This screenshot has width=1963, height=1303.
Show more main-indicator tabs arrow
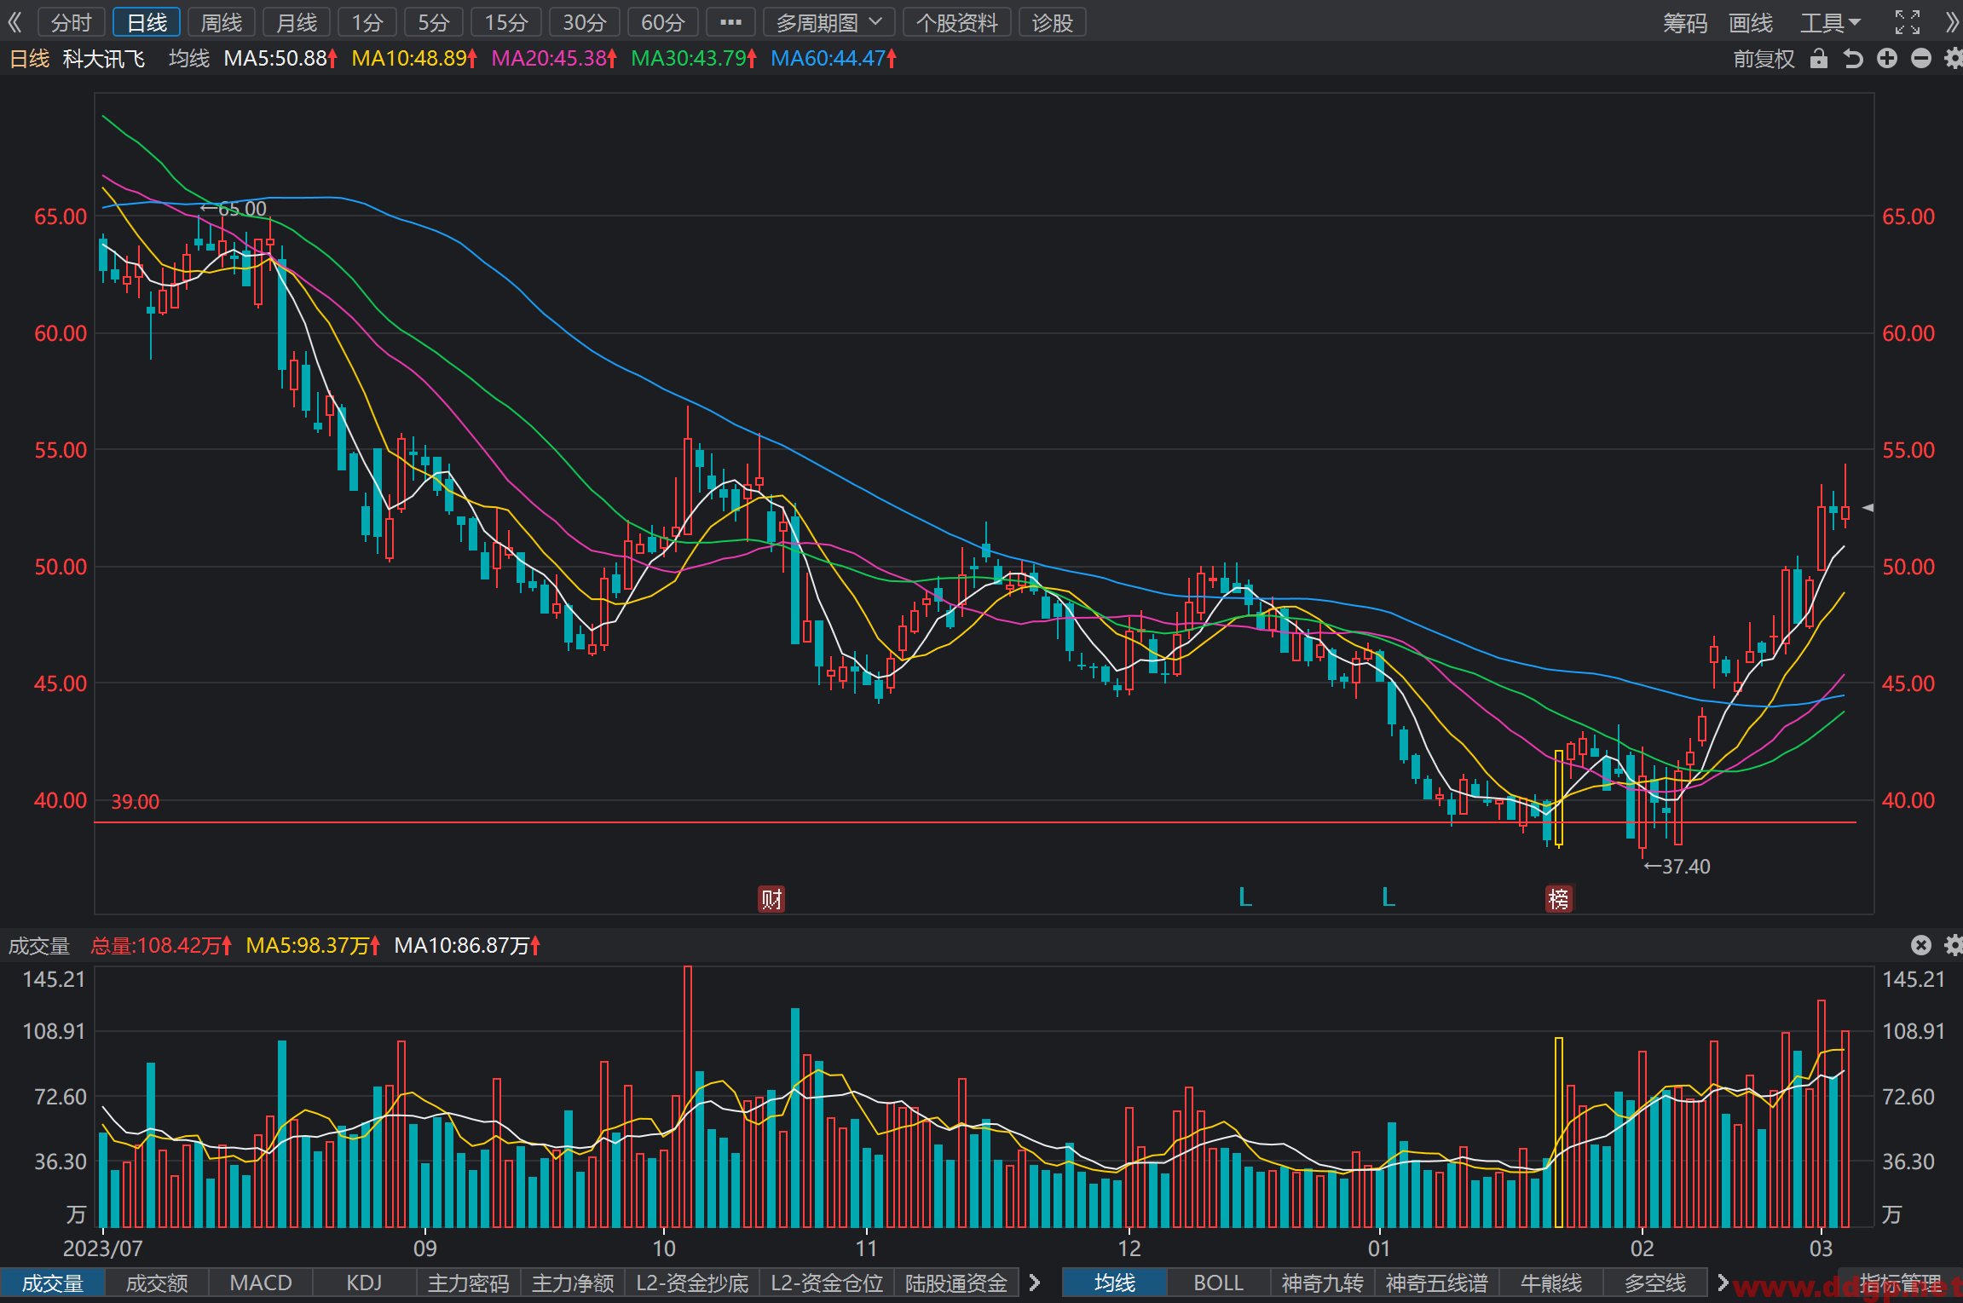pos(1722,1283)
